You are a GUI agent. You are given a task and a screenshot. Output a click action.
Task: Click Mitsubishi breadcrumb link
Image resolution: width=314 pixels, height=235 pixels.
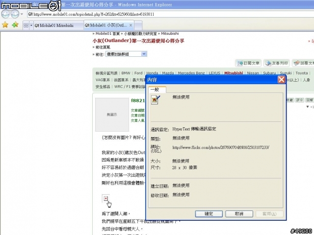(170, 34)
